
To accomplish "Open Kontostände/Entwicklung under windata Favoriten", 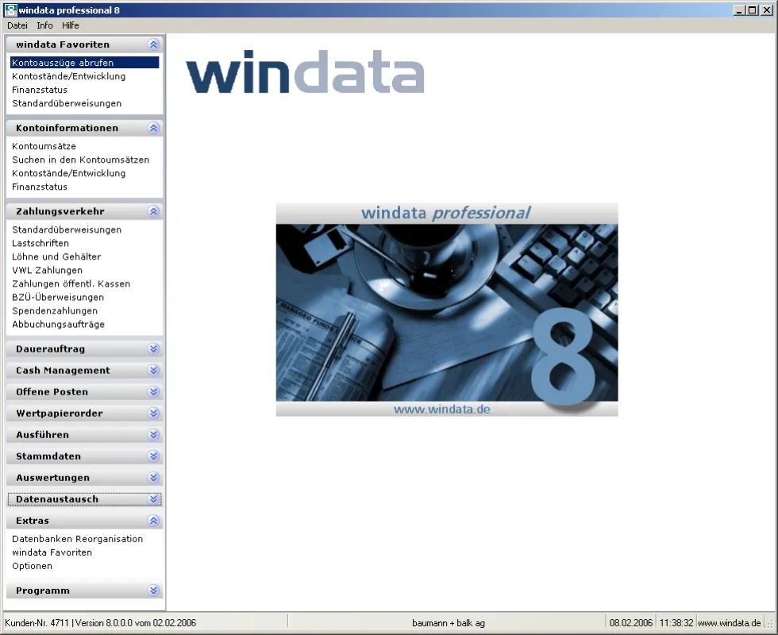I will (x=68, y=76).
